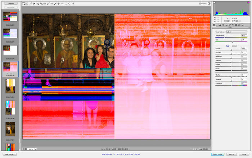Viewport: 252px width, 158px height.
Task: Select the Crop tool
Action: (41, 4)
